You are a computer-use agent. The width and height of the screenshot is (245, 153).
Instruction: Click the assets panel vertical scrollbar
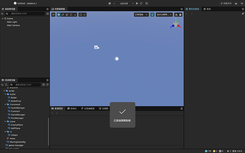(48, 132)
